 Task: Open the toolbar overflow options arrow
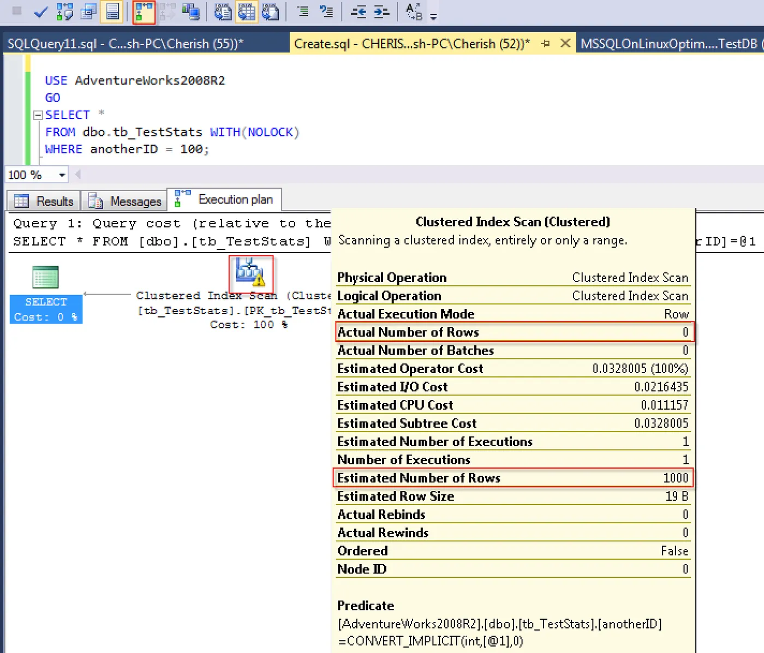433,17
